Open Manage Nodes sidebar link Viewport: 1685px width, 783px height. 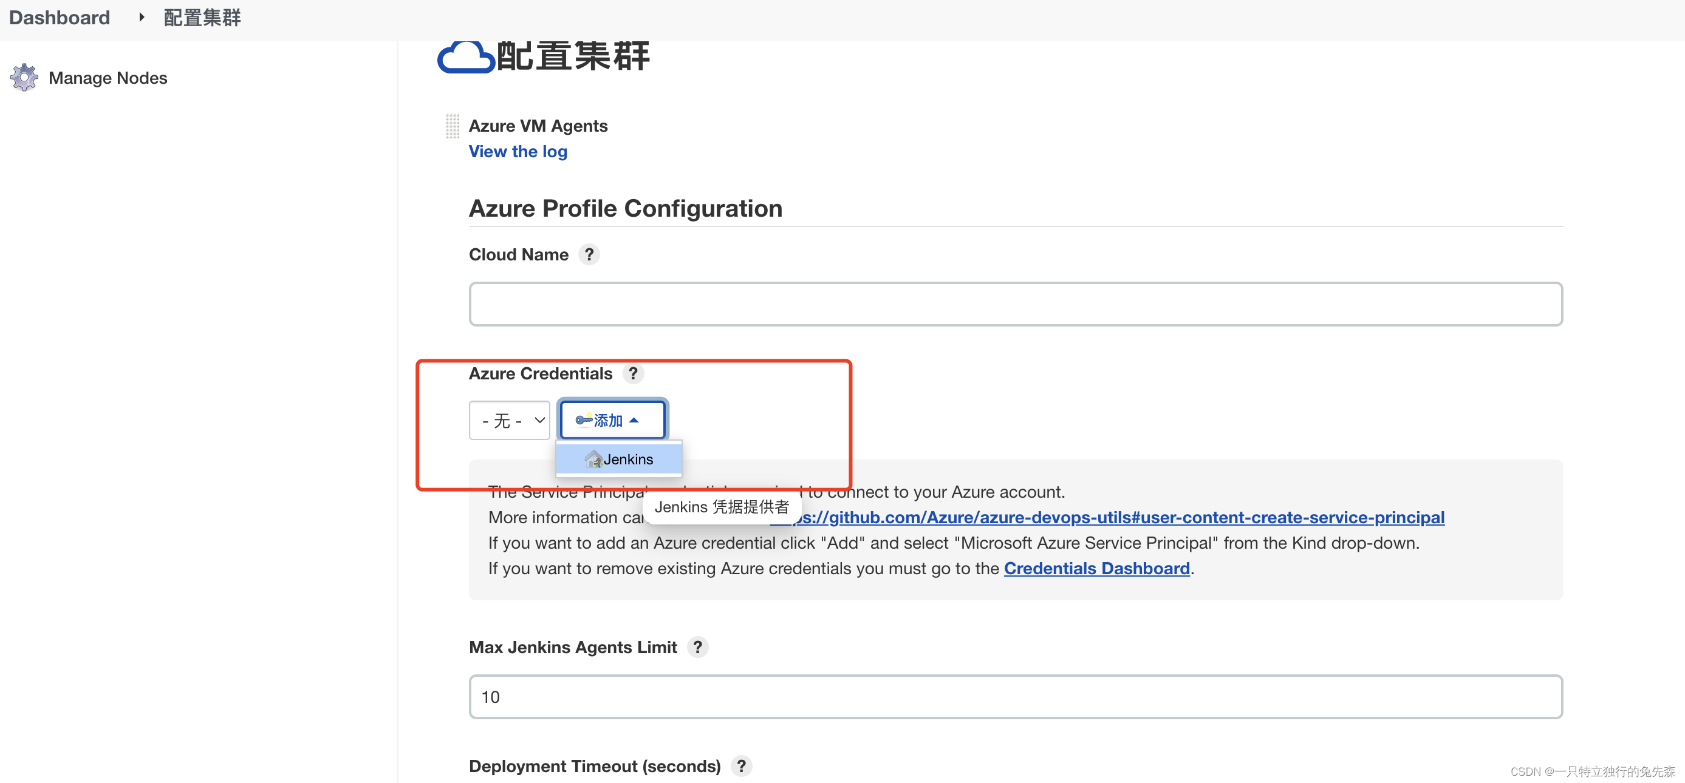[108, 78]
